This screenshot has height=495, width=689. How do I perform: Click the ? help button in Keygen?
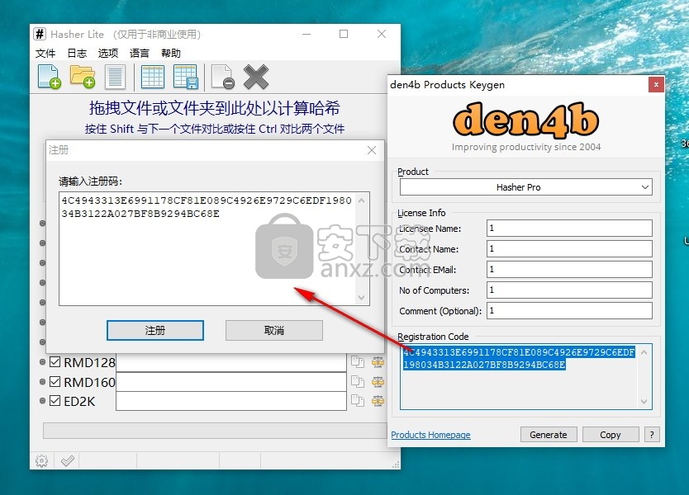pos(652,435)
